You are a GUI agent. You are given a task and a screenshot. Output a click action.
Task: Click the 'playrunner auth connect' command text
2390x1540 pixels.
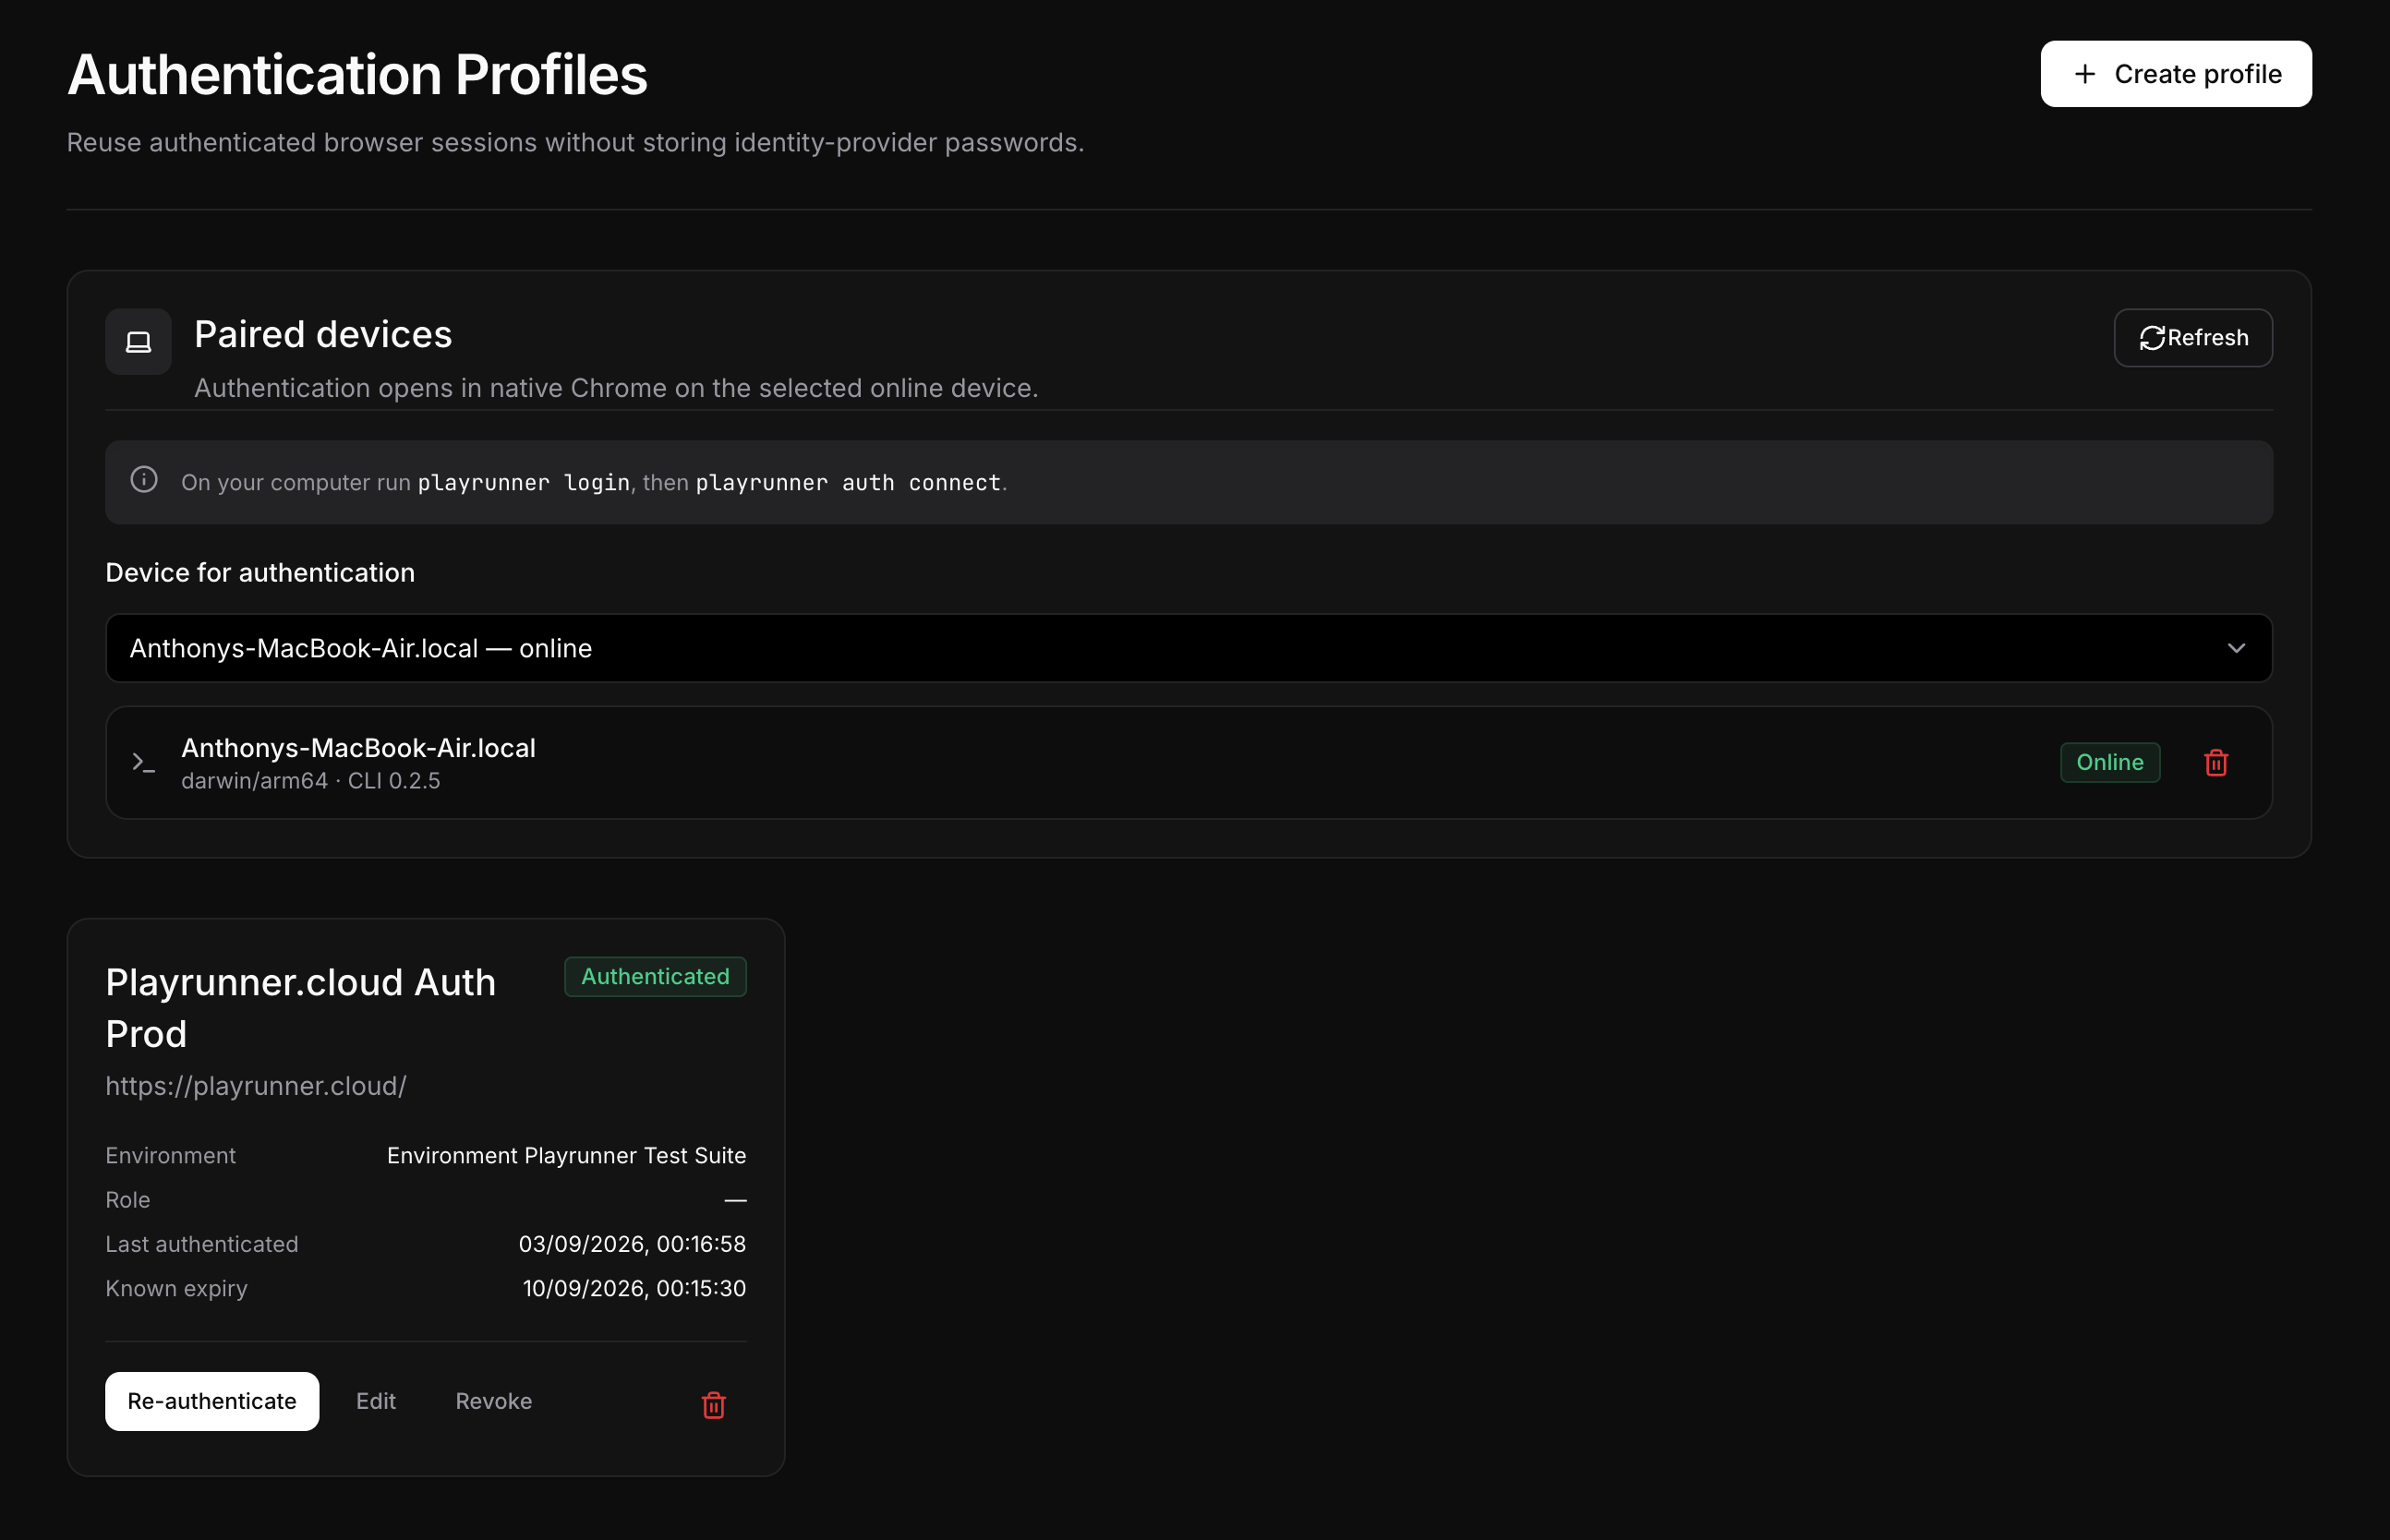[x=848, y=482]
